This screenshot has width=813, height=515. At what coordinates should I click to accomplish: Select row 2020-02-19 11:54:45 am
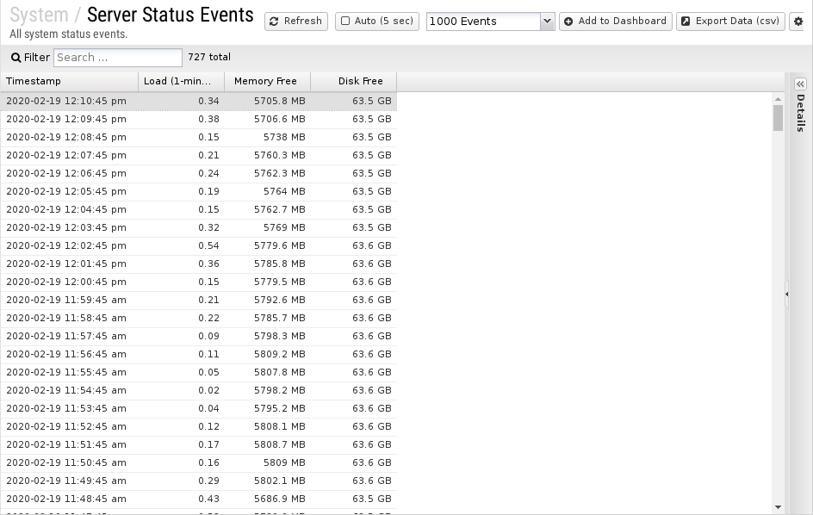point(199,390)
